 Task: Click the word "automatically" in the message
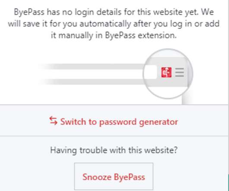click(x=105, y=24)
